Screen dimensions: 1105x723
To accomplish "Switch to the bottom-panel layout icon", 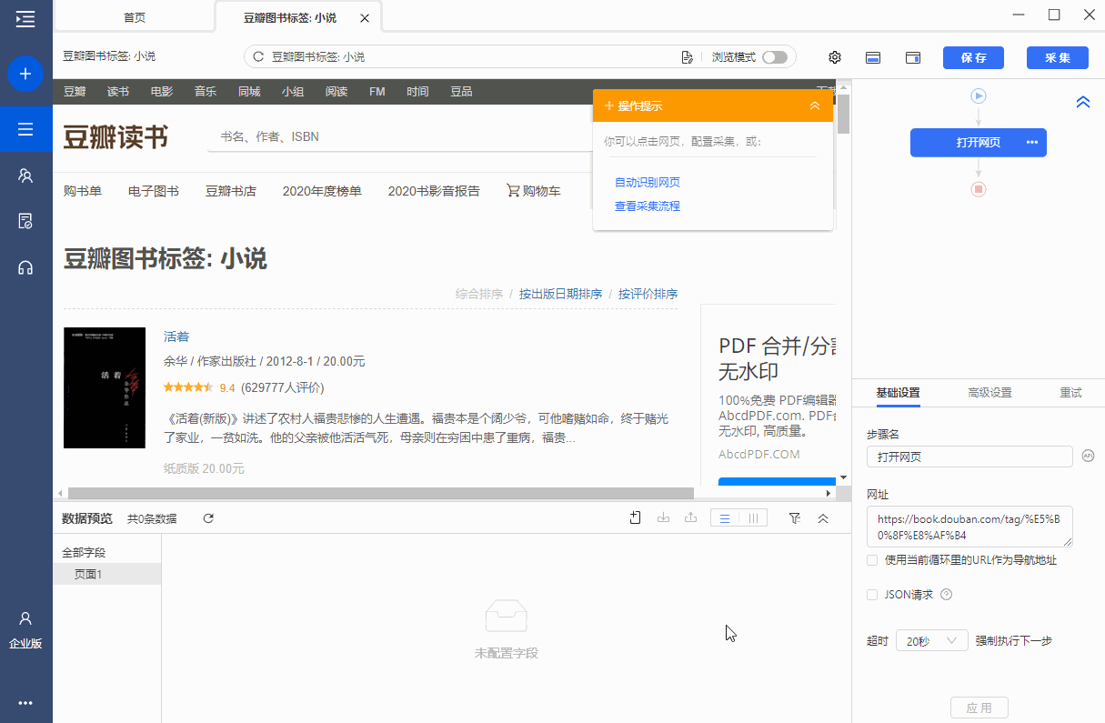I will 873,57.
